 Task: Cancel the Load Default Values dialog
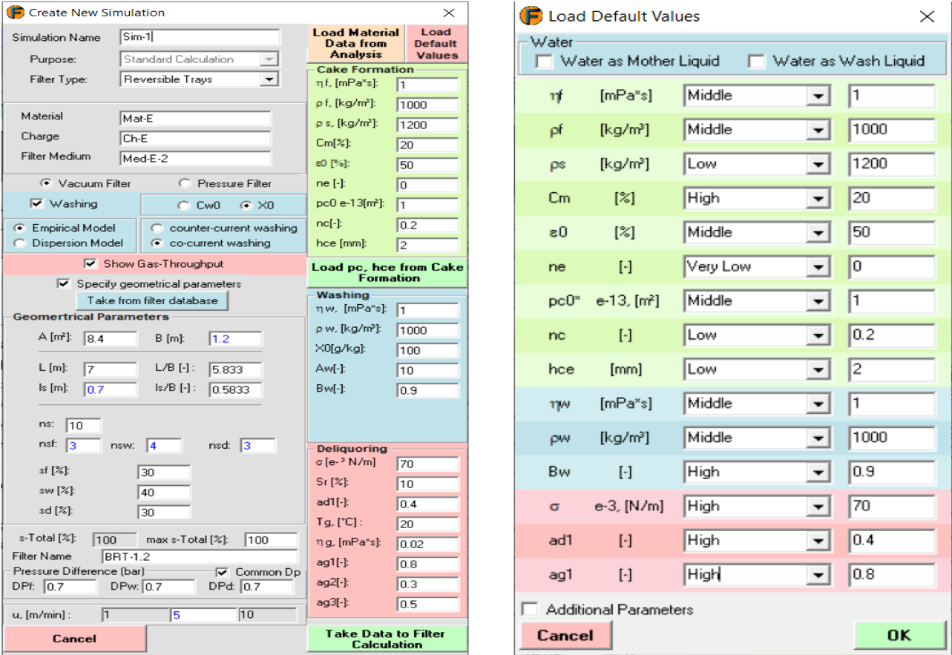(565, 635)
